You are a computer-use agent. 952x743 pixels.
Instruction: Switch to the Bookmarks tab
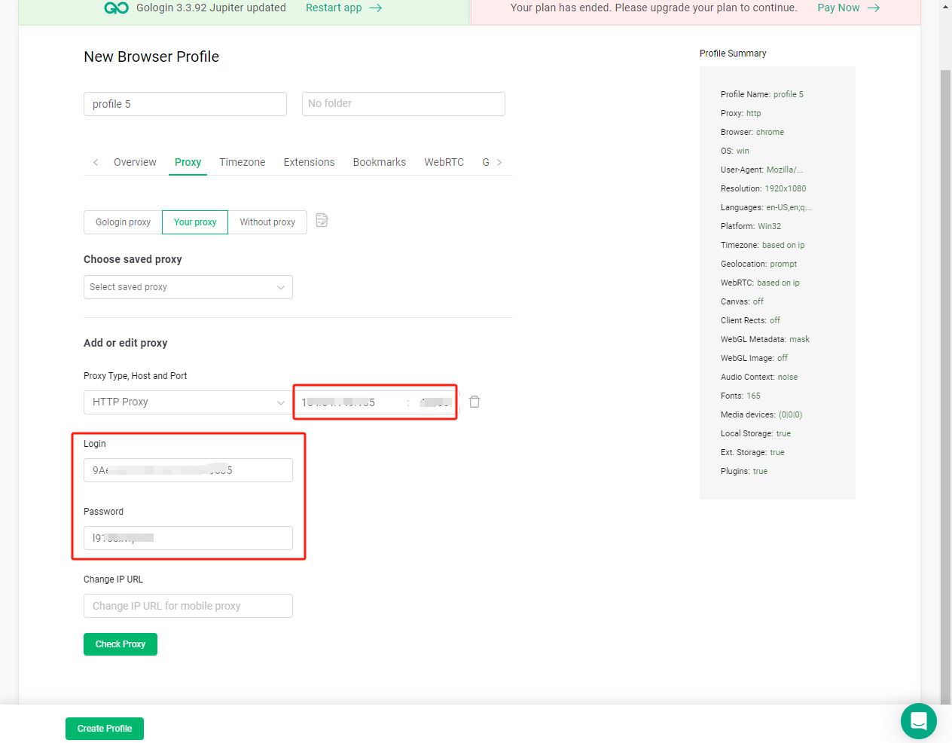point(380,162)
